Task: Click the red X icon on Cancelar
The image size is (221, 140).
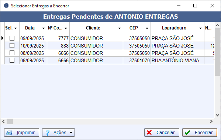Action: 149,133
